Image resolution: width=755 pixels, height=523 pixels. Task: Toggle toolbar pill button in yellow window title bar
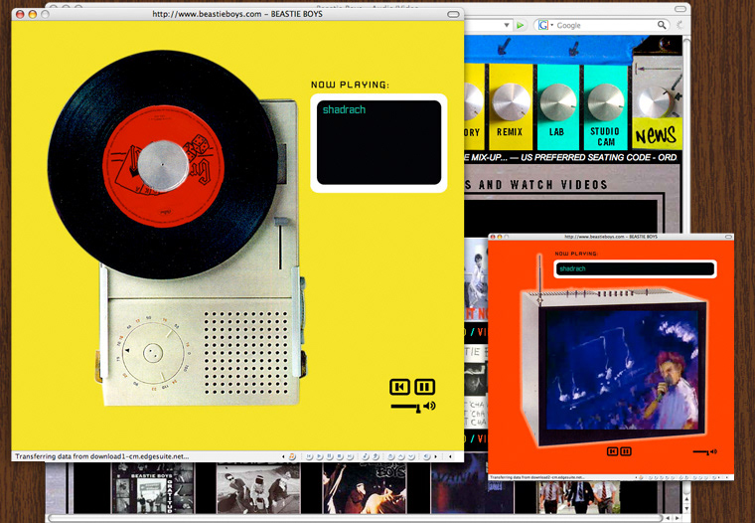pos(453,14)
